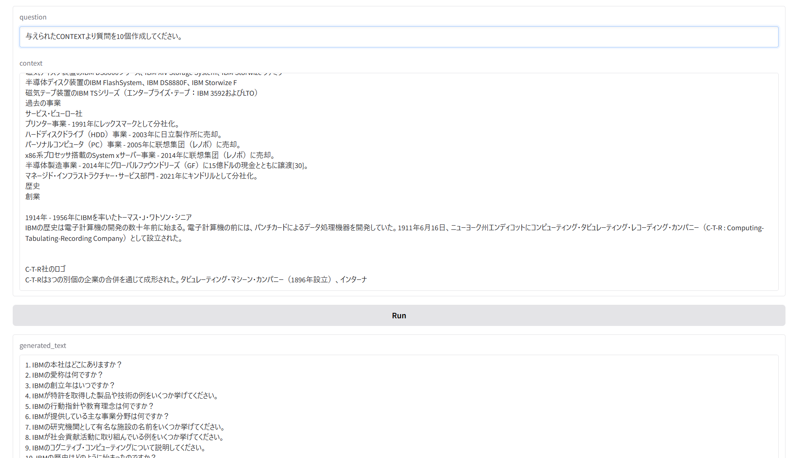Click generated question 6 about 主な事業分野
This screenshot has height=458, width=791.
(x=97, y=417)
